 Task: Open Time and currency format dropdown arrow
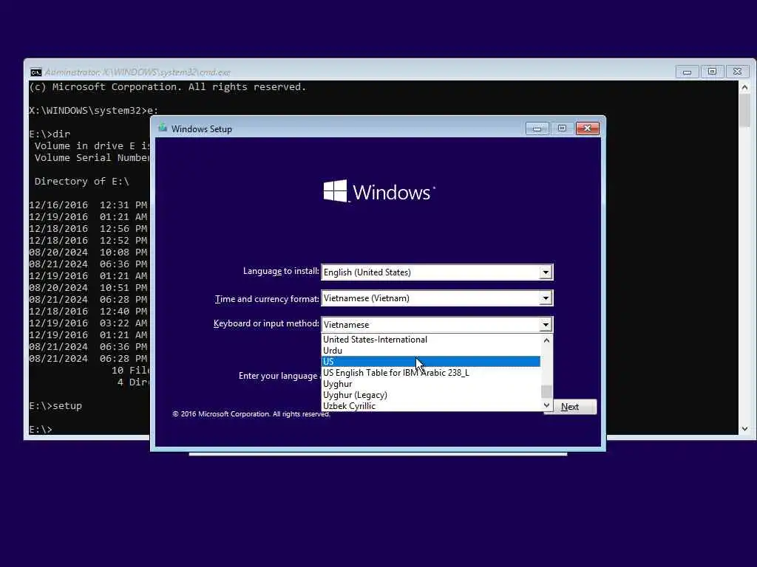(546, 298)
